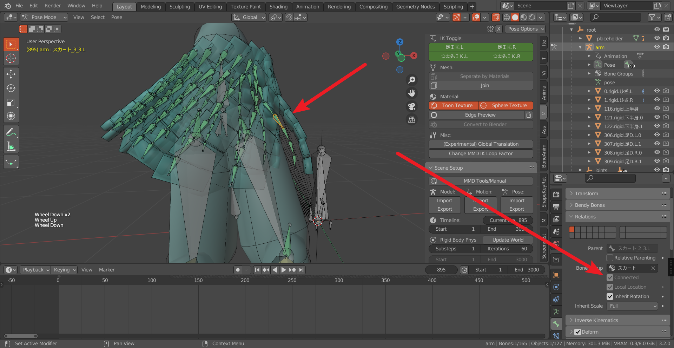
Task: Uncheck the Inherit Rotation checkbox
Action: [610, 296]
